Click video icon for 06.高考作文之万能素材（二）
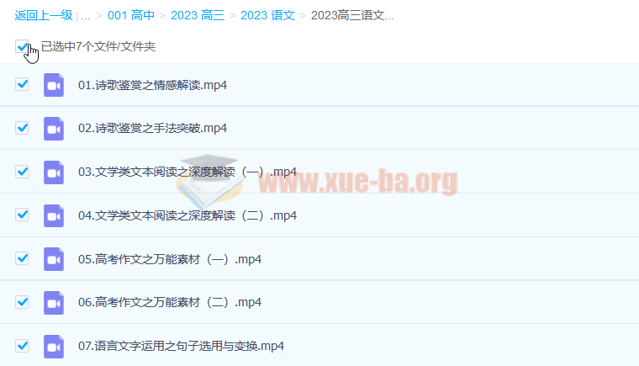 click(x=54, y=303)
